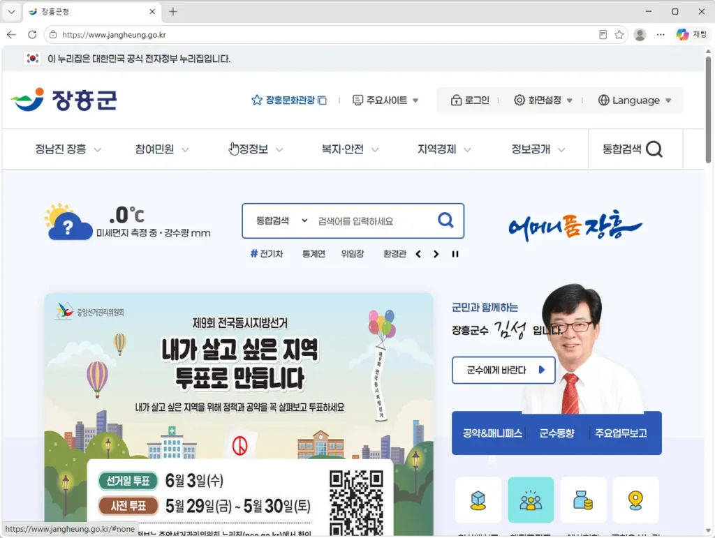The width and height of the screenshot is (715, 538).
Task: View site info via lock icon
Action: (x=53, y=35)
